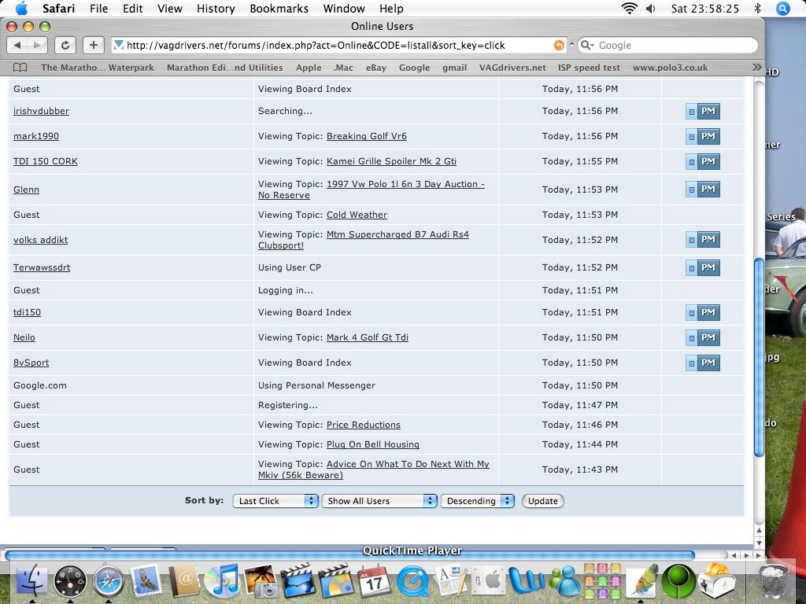Open iTunes from the Dock
Screen dimensions: 806x604
point(223,582)
